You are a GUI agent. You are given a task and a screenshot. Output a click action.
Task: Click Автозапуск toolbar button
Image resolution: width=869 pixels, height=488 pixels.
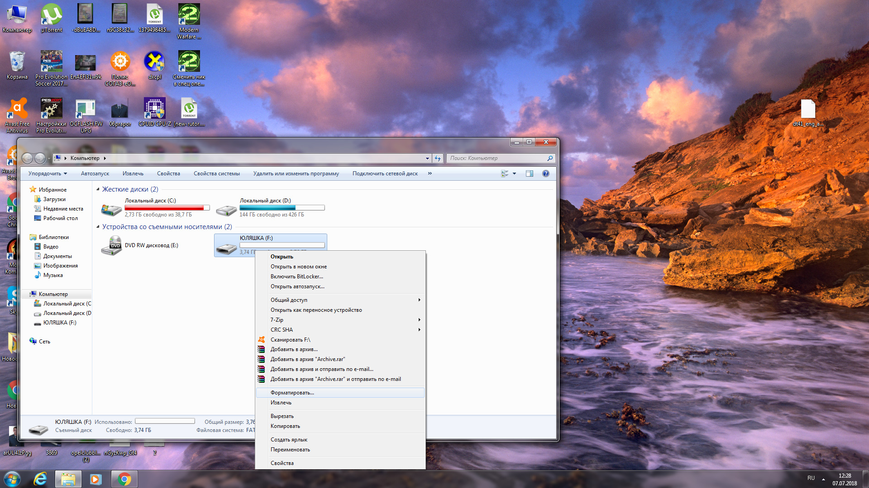click(95, 174)
